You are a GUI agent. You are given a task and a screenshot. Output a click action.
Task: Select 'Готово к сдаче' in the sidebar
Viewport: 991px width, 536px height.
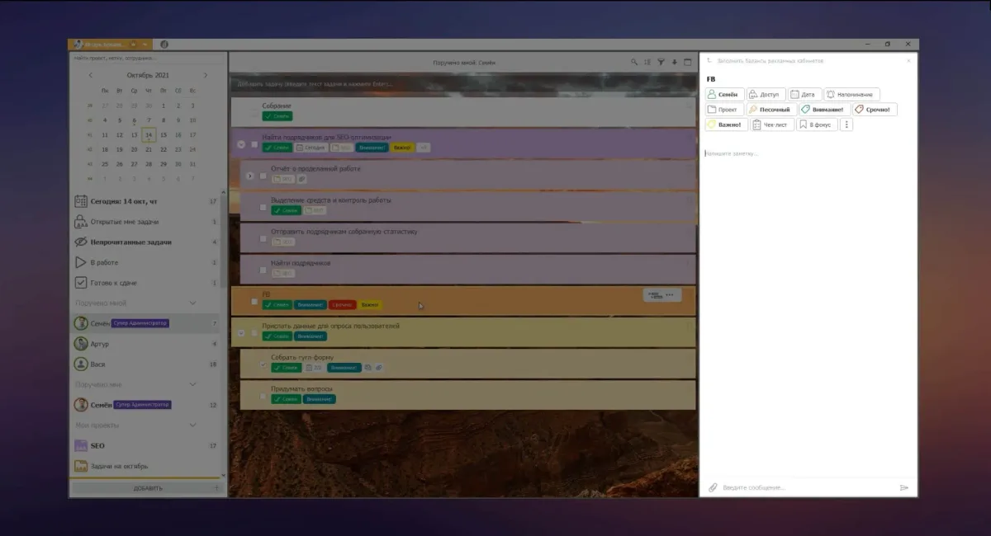[x=113, y=282]
